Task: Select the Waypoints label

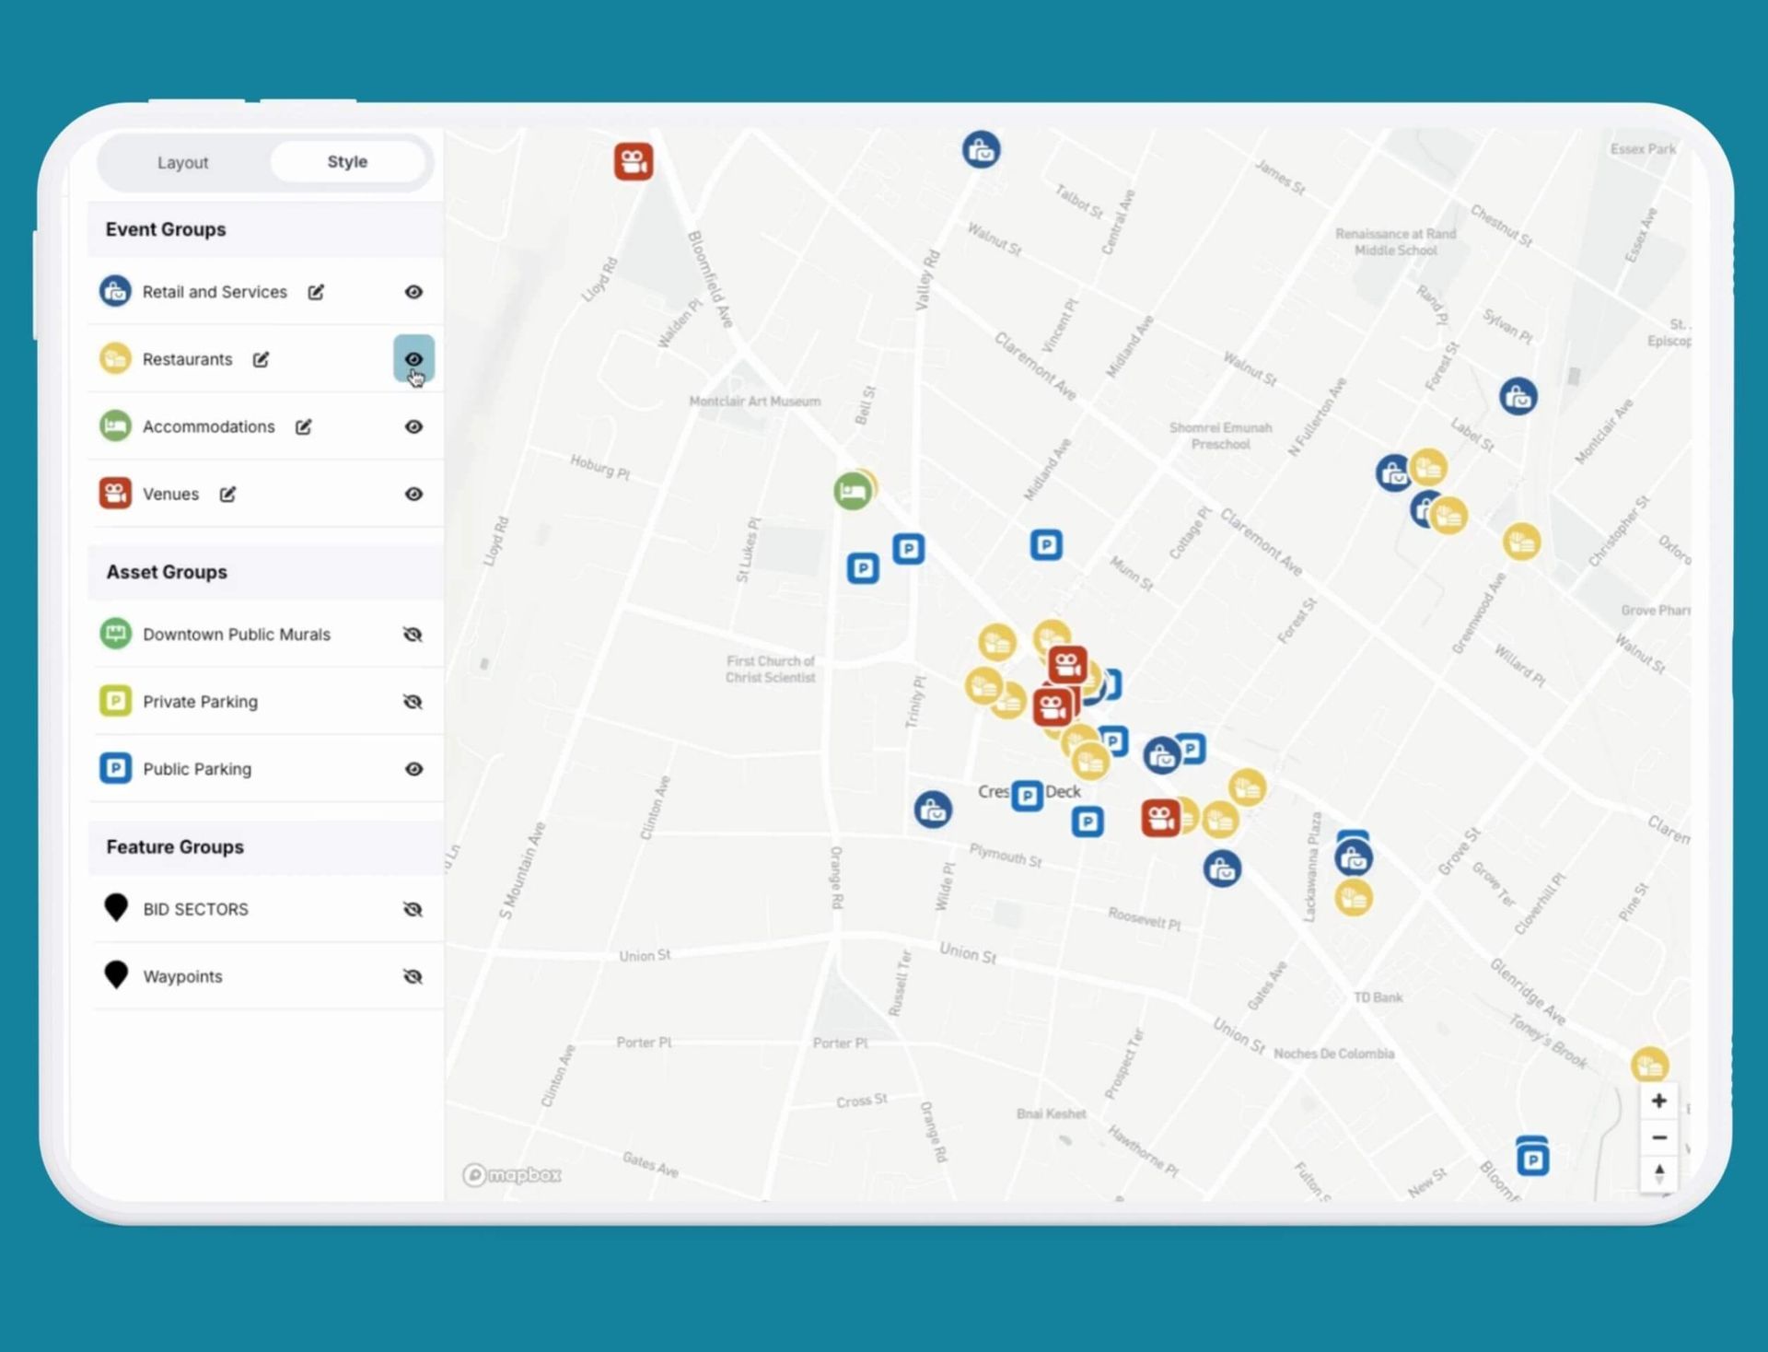Action: (x=182, y=976)
